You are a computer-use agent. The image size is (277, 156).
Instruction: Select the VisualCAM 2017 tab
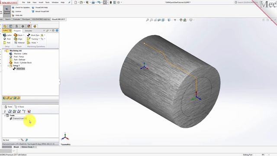pyautogui.click(x=58, y=19)
